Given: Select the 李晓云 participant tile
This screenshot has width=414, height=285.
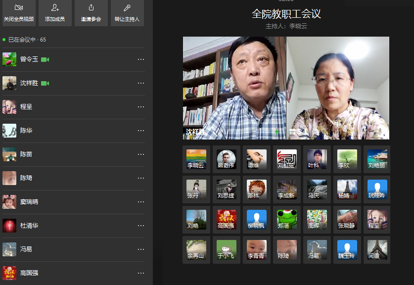Looking at the screenshot, I should click(x=196, y=159).
